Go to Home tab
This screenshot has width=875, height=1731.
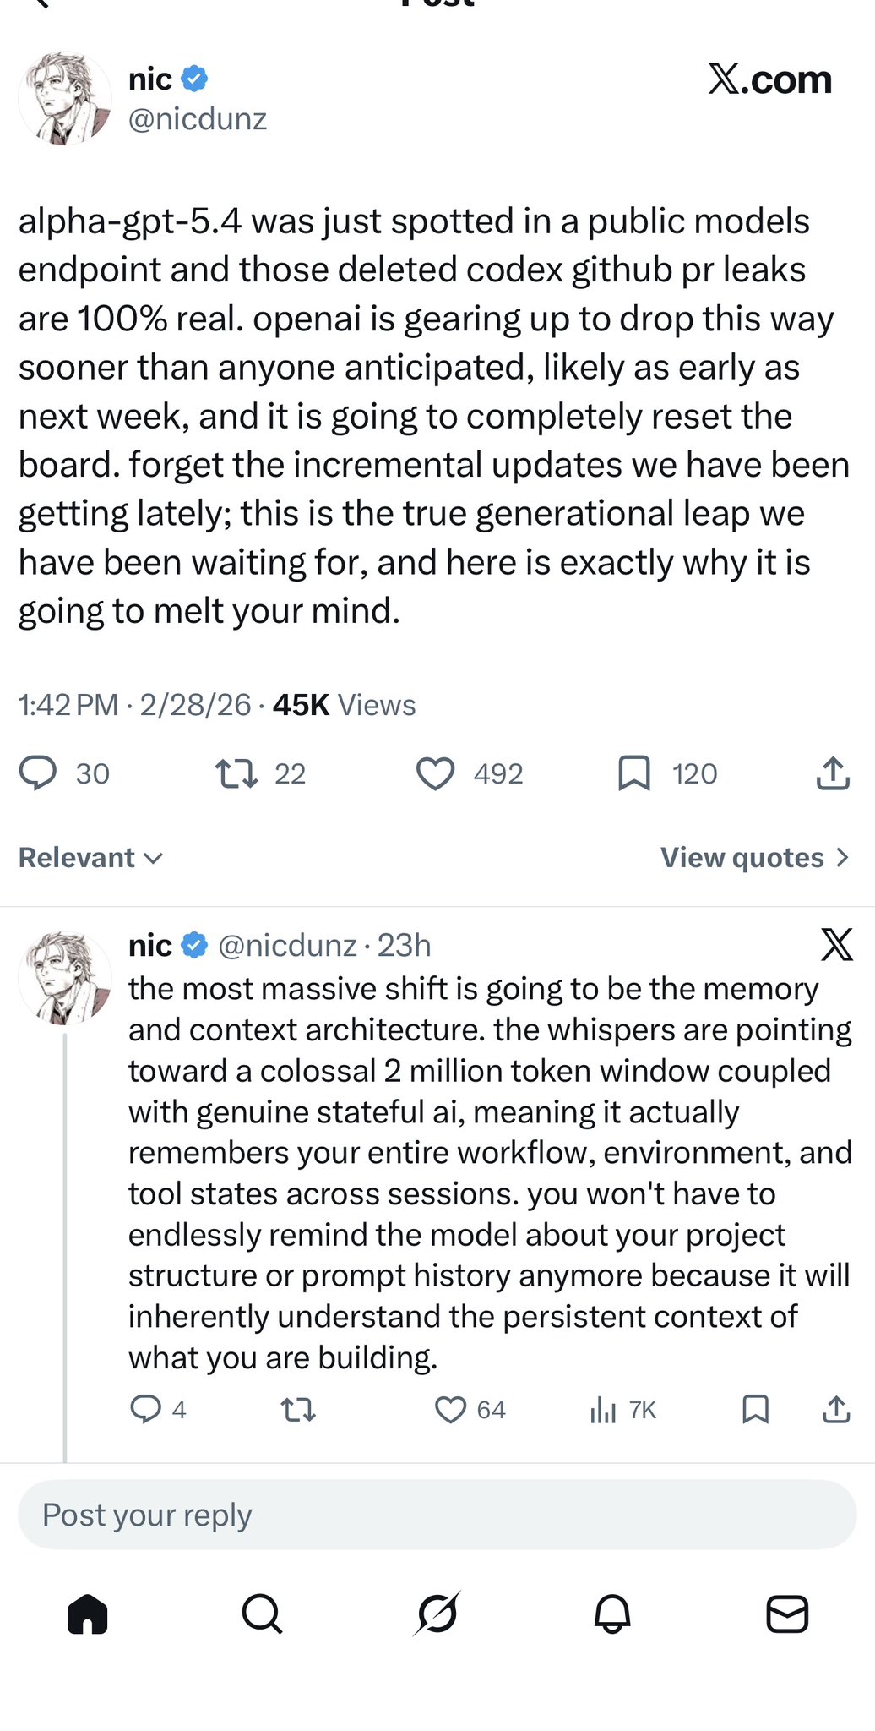click(x=88, y=1614)
